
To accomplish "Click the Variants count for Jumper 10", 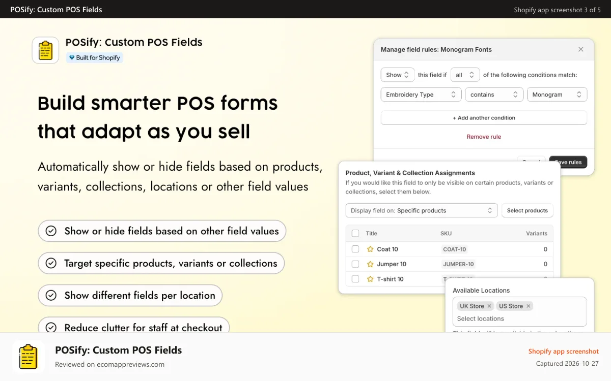I will [545, 264].
